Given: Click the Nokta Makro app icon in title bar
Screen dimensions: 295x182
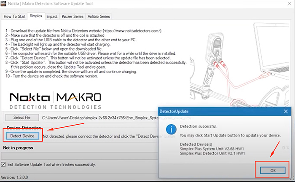Looking at the screenshot, I should pyautogui.click(x=3, y=3).
